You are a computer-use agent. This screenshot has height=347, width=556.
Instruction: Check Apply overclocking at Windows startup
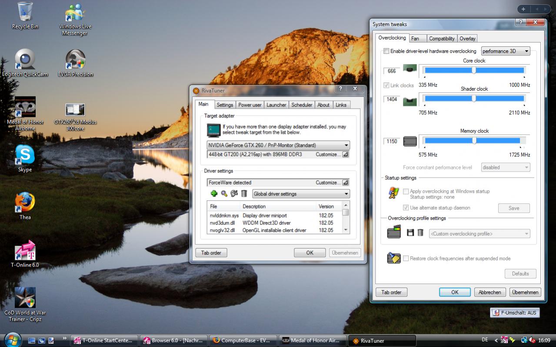pos(406,191)
